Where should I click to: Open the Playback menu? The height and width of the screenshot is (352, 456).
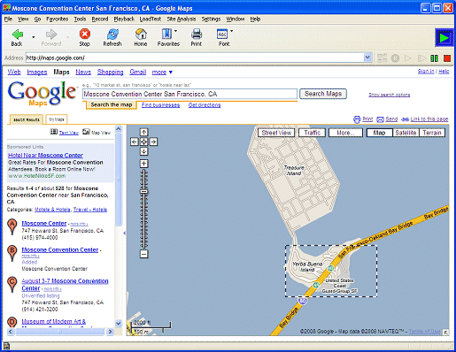point(124,19)
